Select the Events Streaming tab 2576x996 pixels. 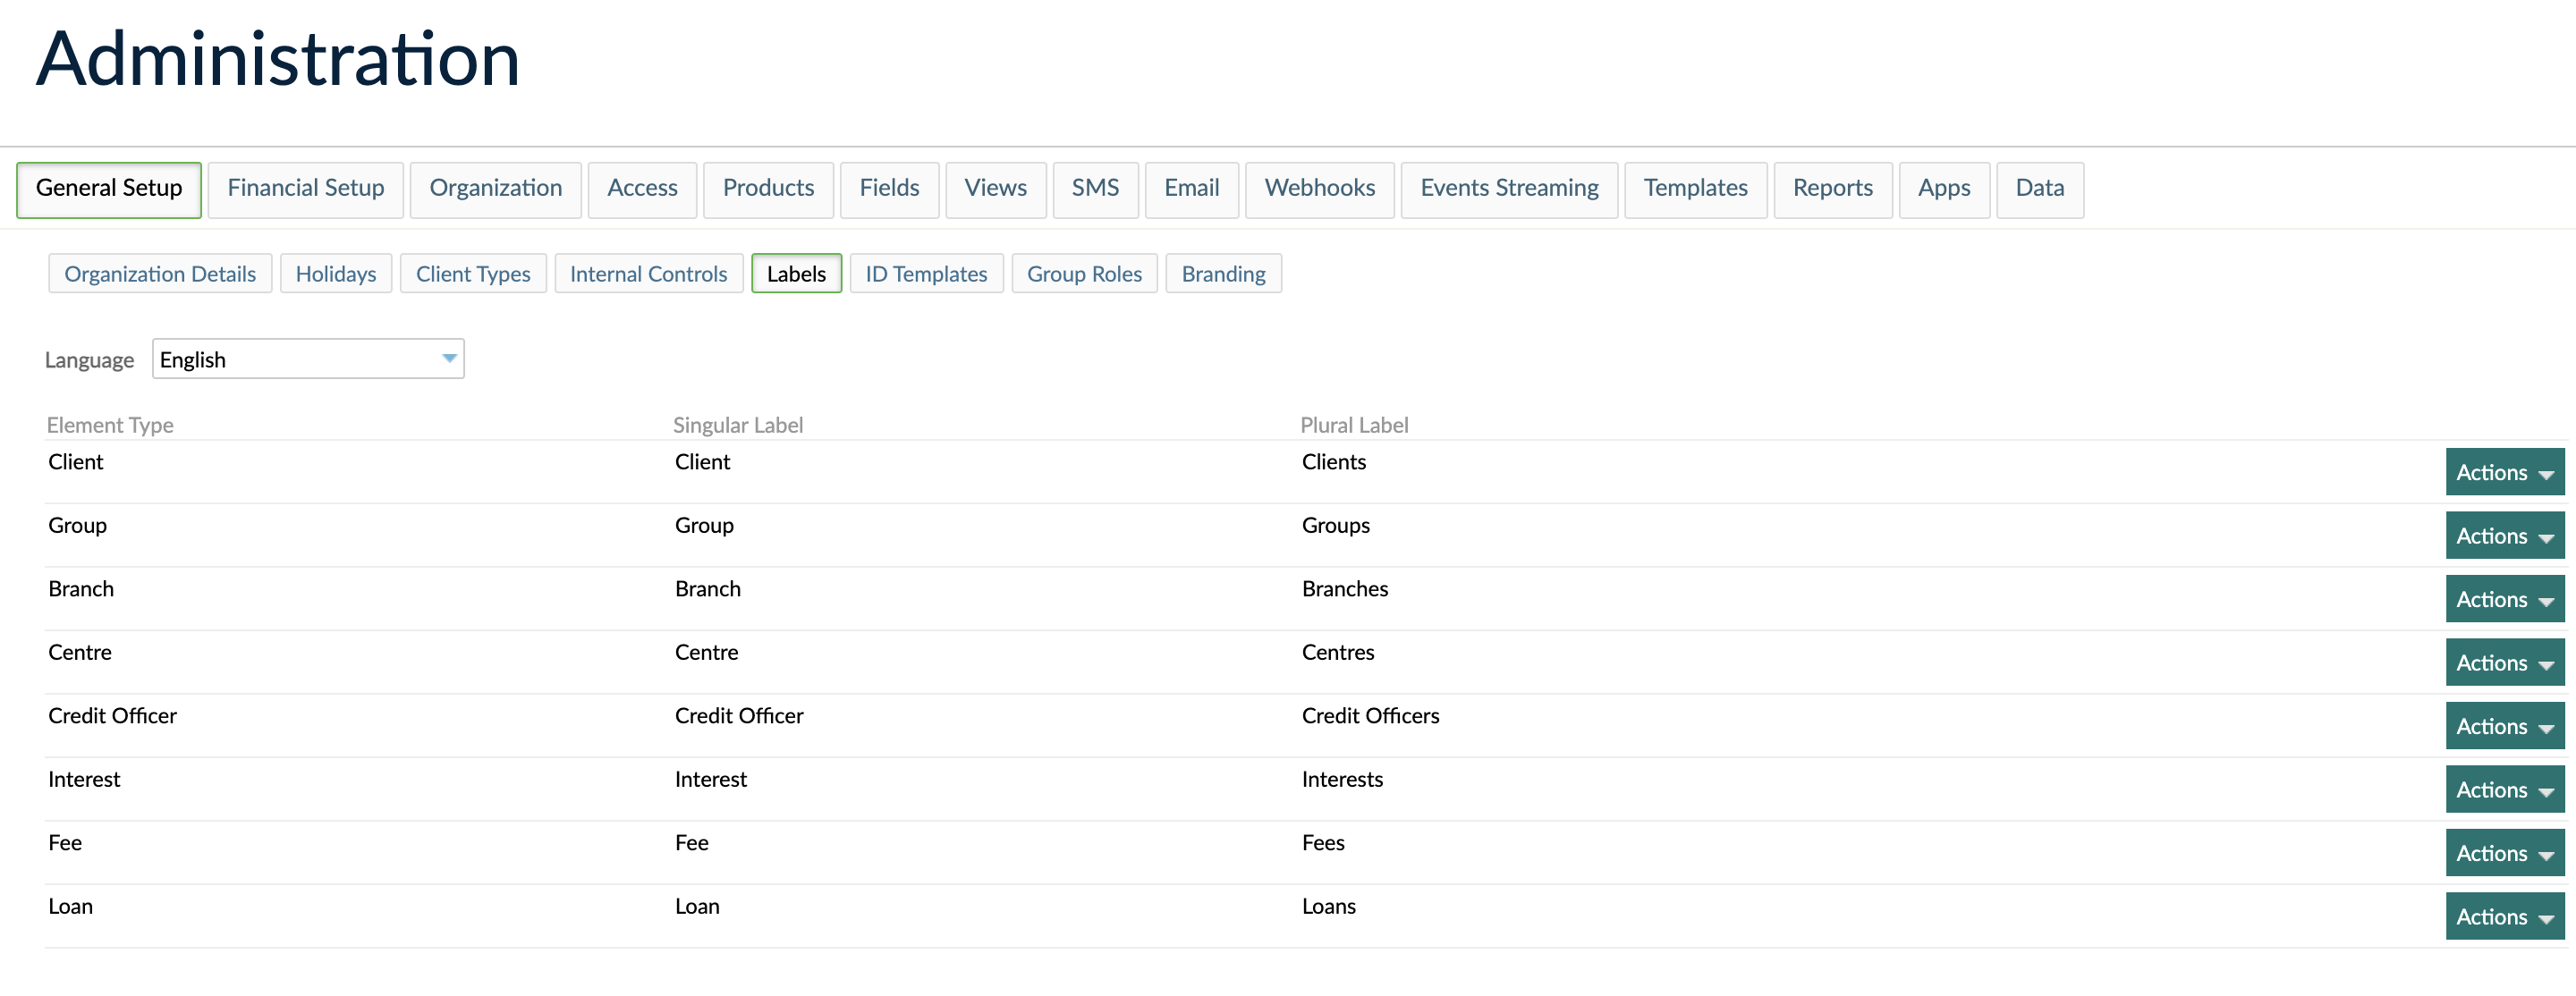[1509, 188]
